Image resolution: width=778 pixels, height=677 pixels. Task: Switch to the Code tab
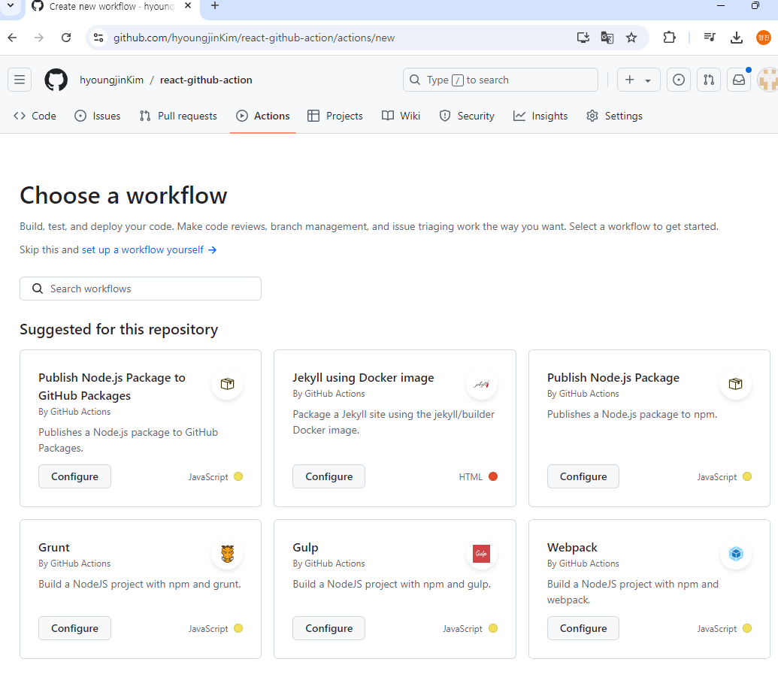35,116
